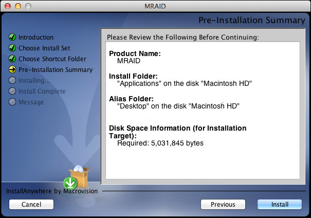Click the Required disk space bytes line
The height and width of the screenshot is (218, 311).
(x=160, y=143)
